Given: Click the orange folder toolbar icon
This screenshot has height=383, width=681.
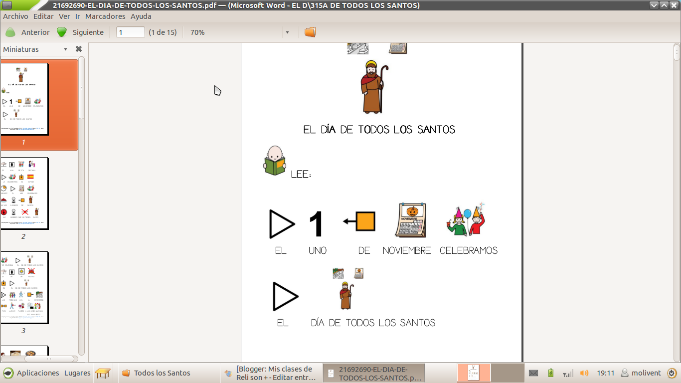Looking at the screenshot, I should (x=310, y=32).
